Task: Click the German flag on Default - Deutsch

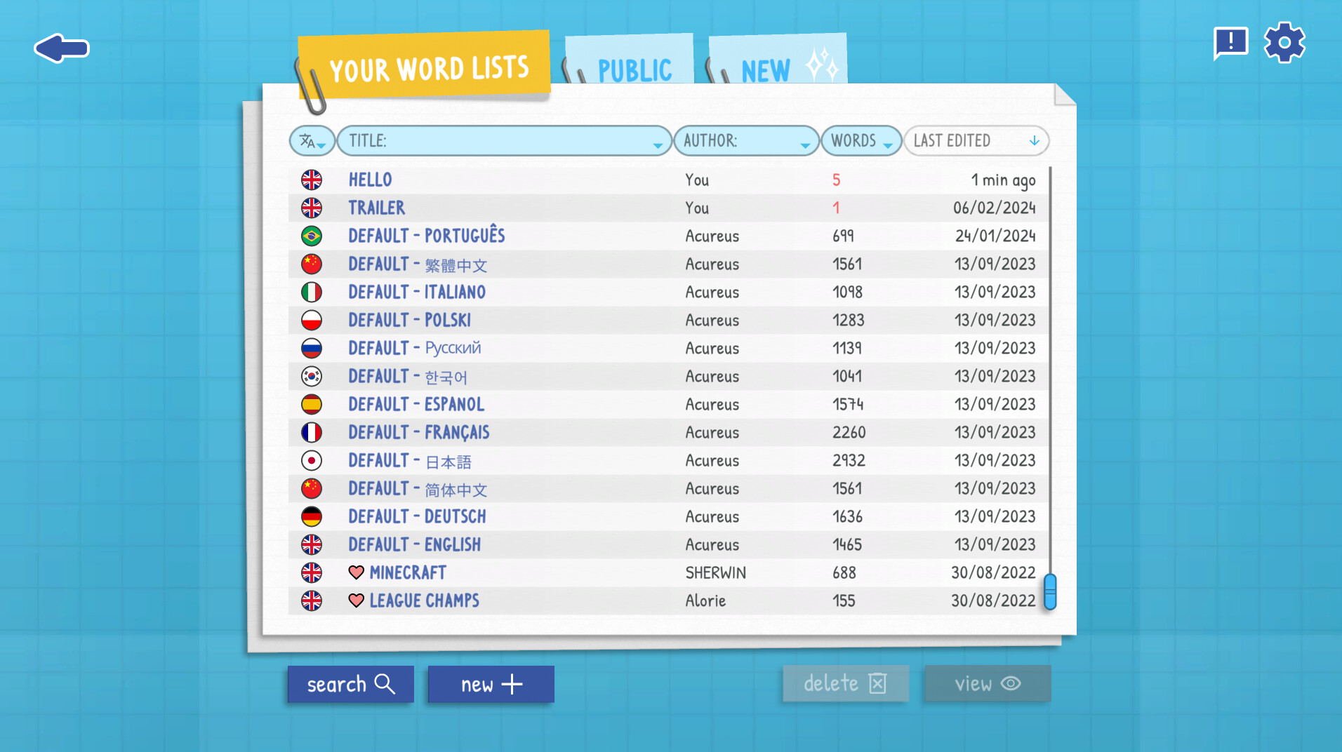Action: [312, 516]
